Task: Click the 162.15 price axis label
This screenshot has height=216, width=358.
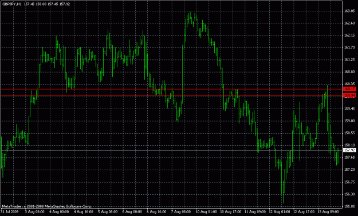Action: point(349,35)
